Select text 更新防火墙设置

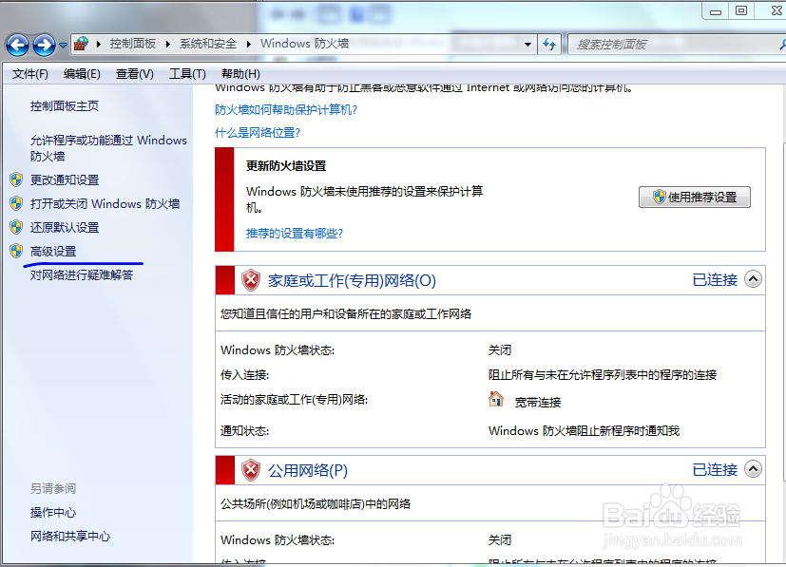(x=286, y=166)
